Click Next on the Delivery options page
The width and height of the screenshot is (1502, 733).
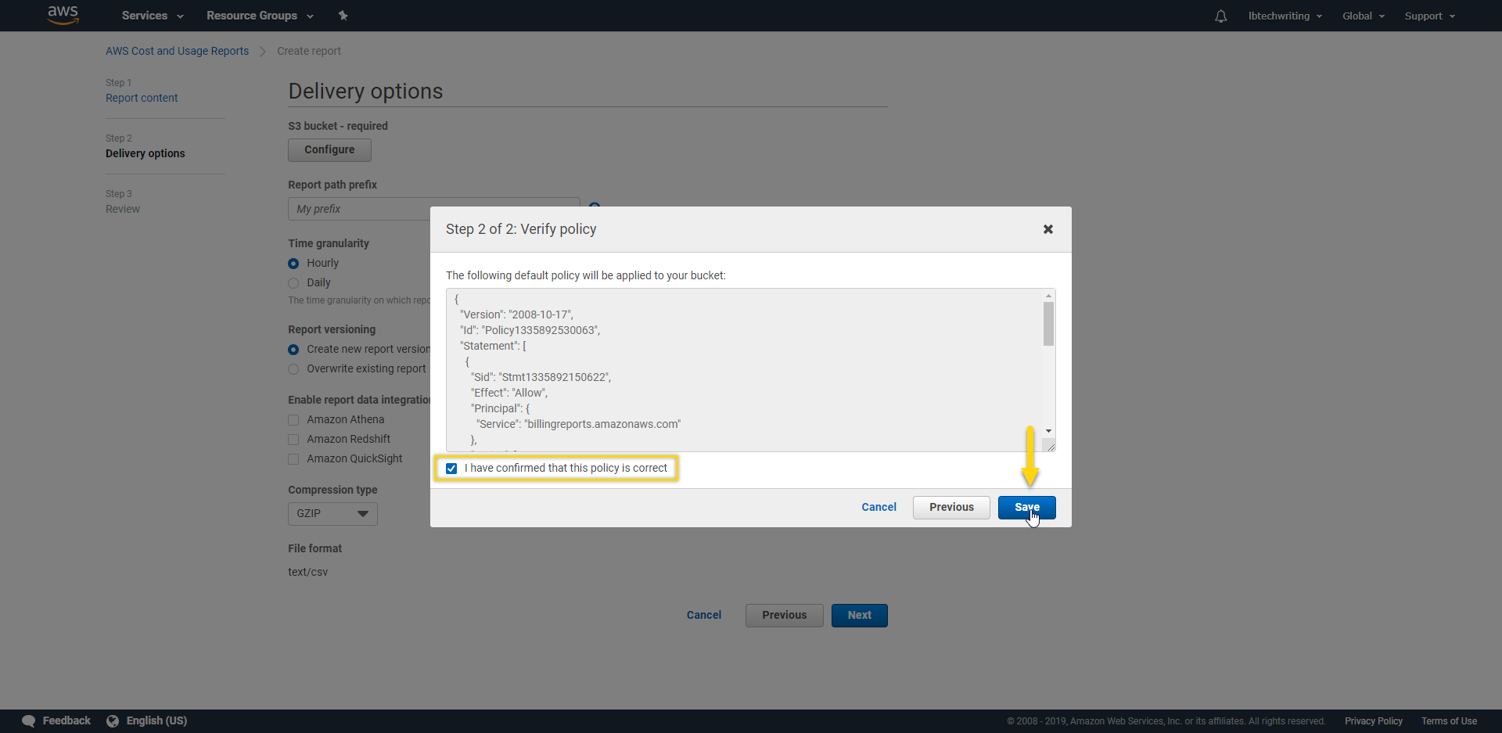click(859, 615)
